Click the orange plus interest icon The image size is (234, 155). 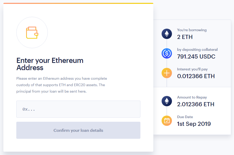167,73
